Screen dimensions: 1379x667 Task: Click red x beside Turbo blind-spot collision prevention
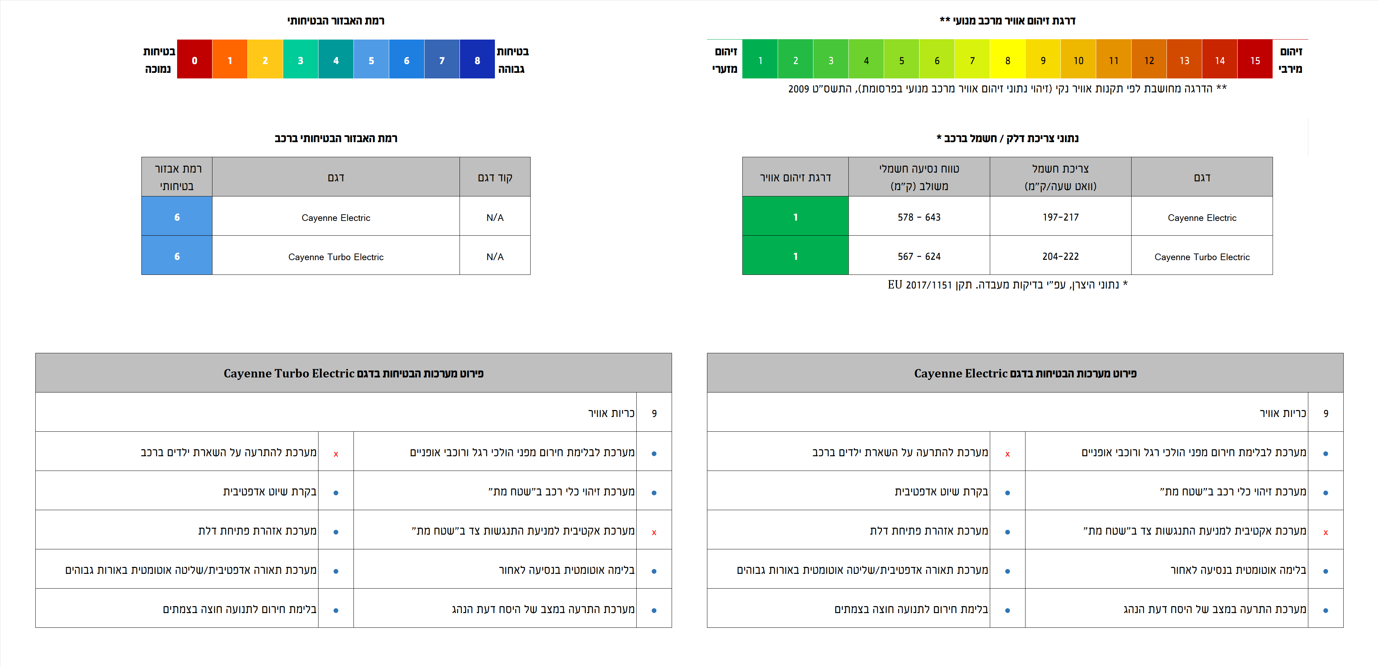[654, 532]
